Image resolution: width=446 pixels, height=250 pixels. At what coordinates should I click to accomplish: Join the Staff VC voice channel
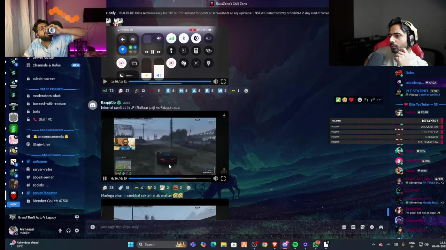[45, 119]
